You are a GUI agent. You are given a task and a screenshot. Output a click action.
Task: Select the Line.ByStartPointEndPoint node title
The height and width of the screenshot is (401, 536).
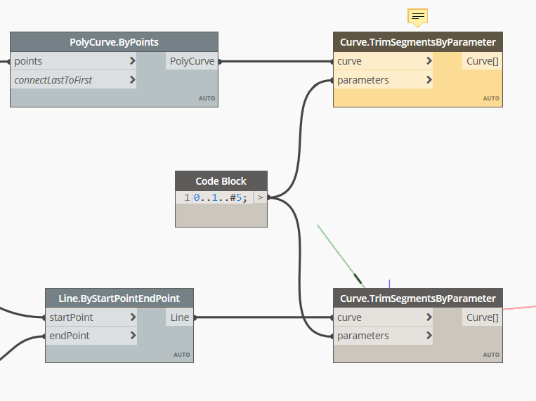point(119,298)
